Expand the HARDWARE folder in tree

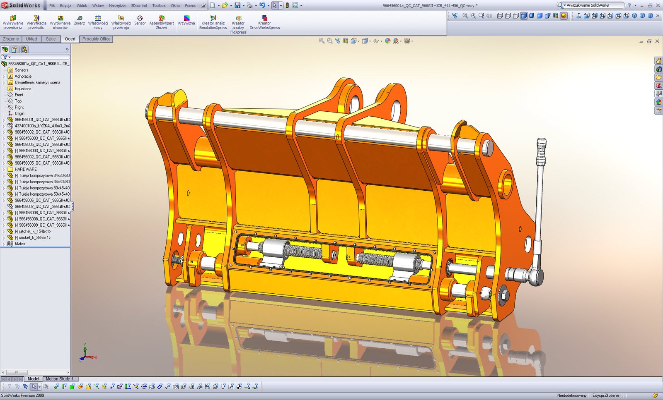coord(4,169)
